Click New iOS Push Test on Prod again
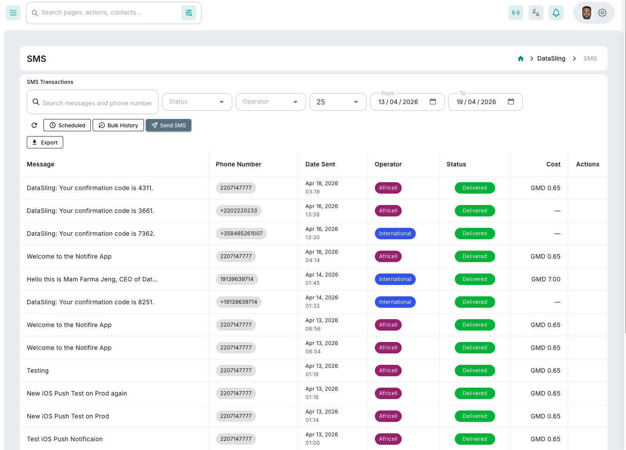This screenshot has height=450, width=626. (77, 393)
